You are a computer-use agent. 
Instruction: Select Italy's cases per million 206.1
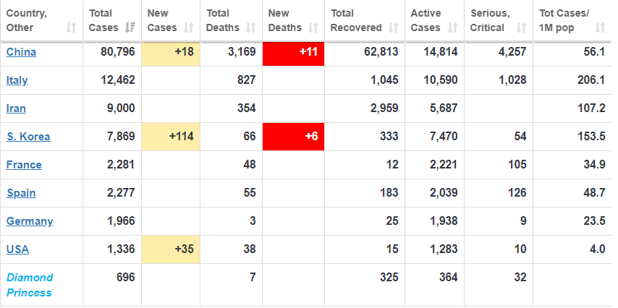point(591,80)
